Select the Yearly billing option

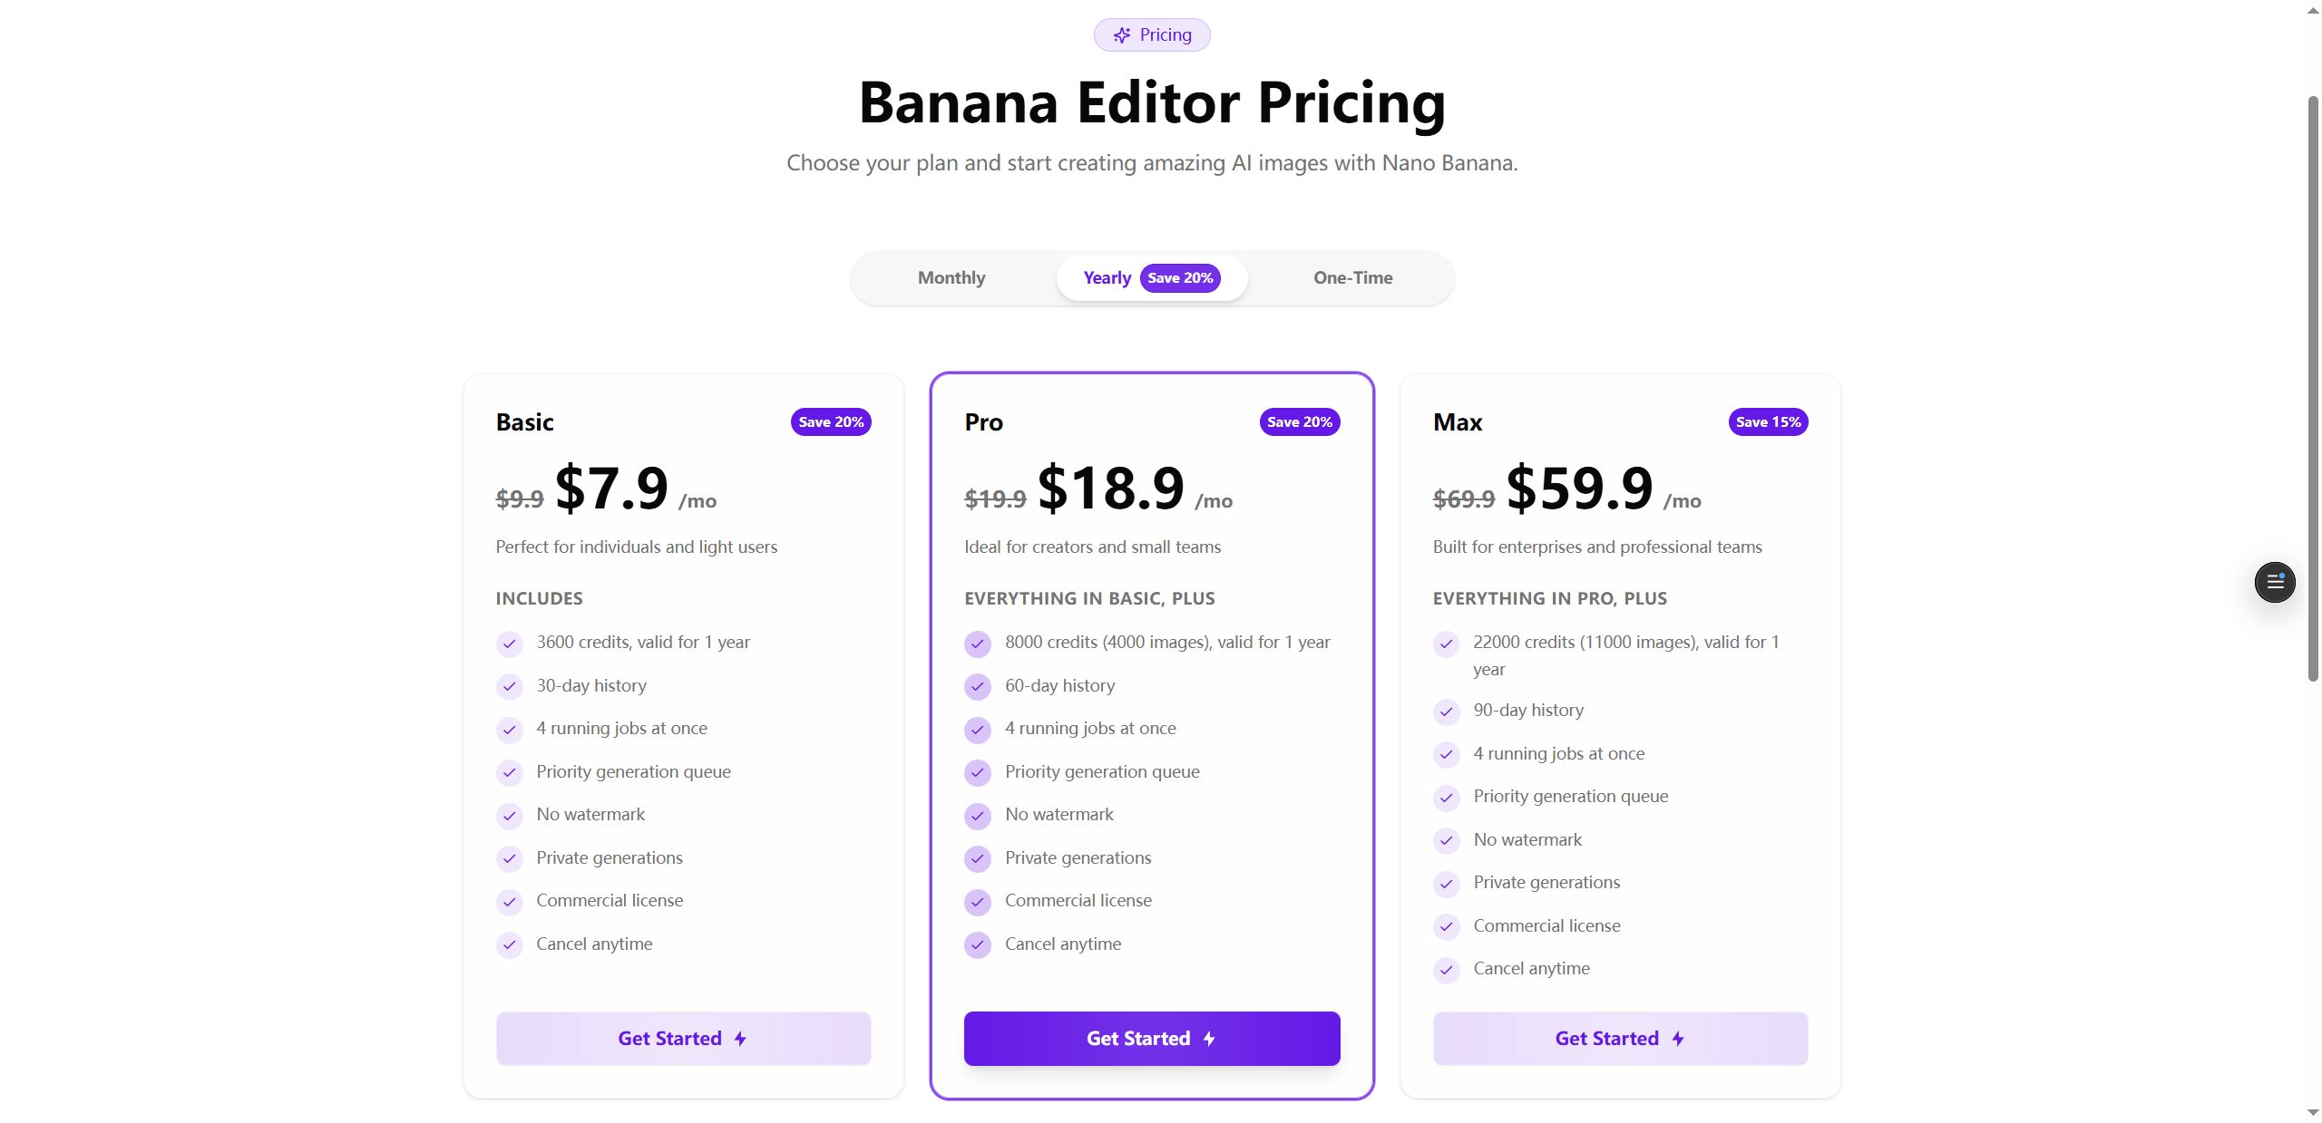coord(1107,277)
